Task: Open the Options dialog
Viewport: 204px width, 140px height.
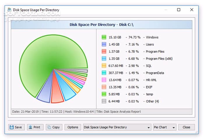Action: click(x=73, y=127)
